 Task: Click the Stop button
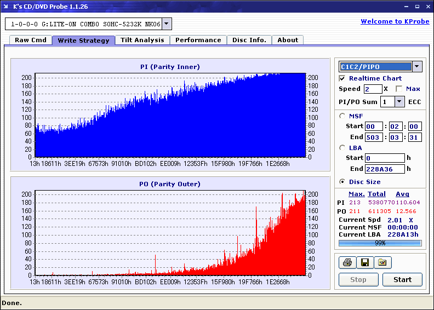coord(358,279)
